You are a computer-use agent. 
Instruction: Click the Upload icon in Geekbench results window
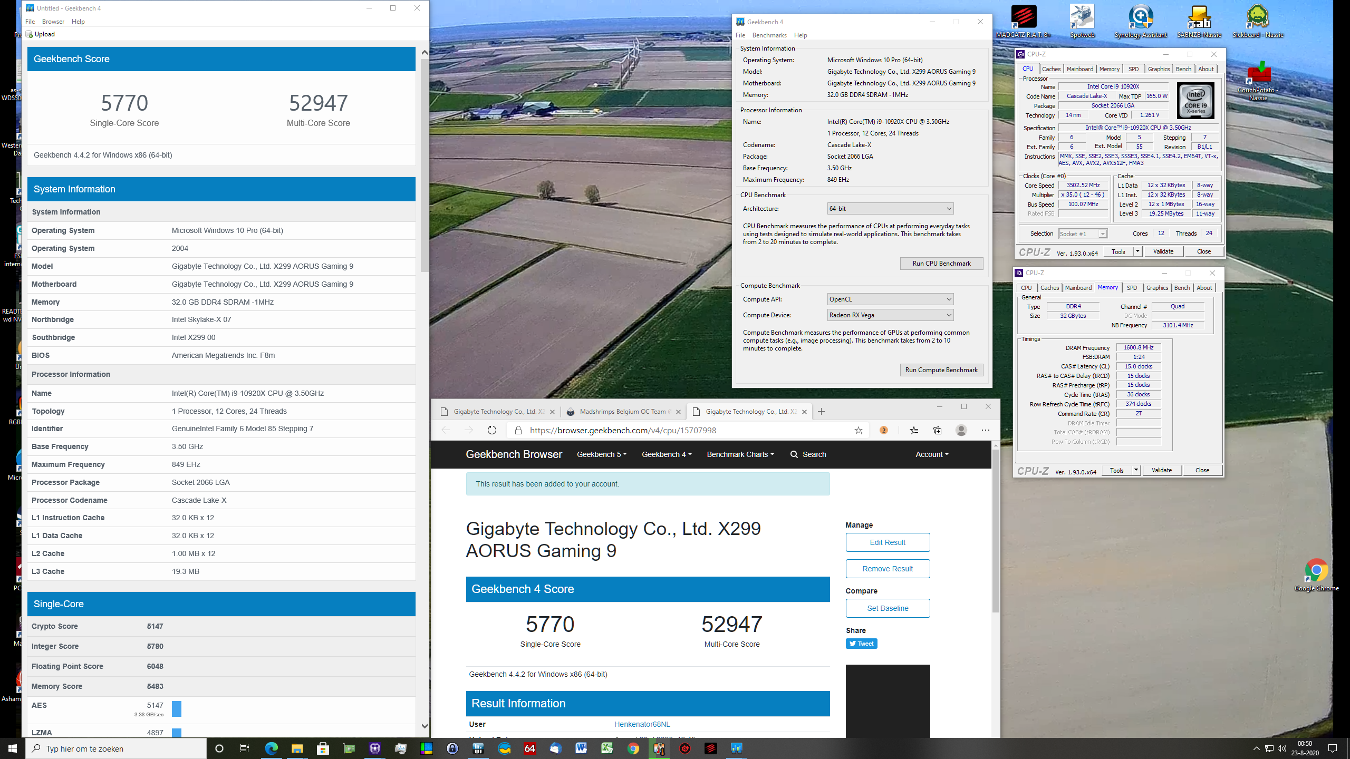click(x=29, y=34)
